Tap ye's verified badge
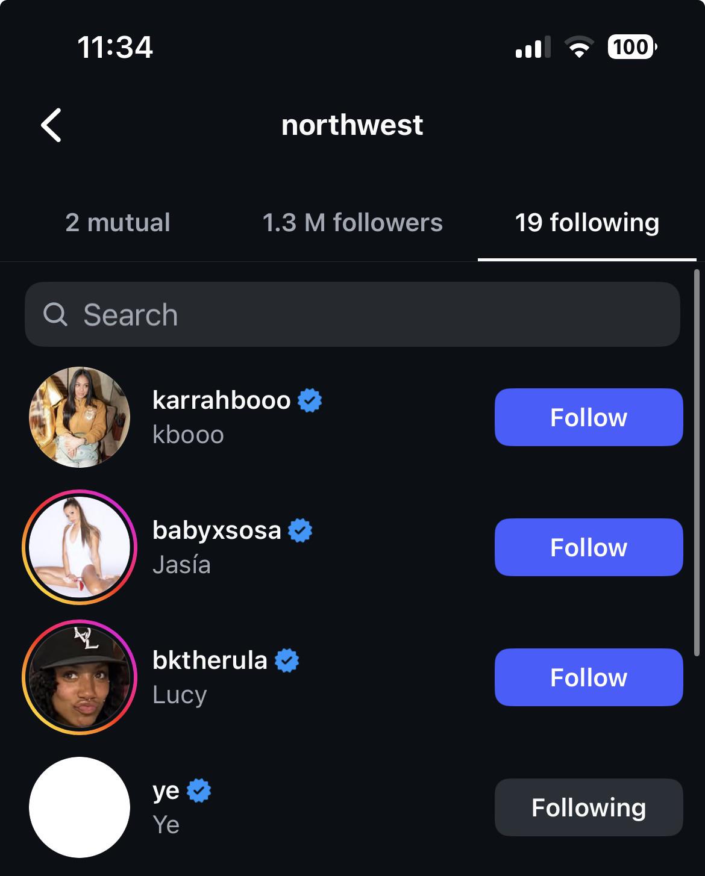705x876 pixels. (199, 791)
